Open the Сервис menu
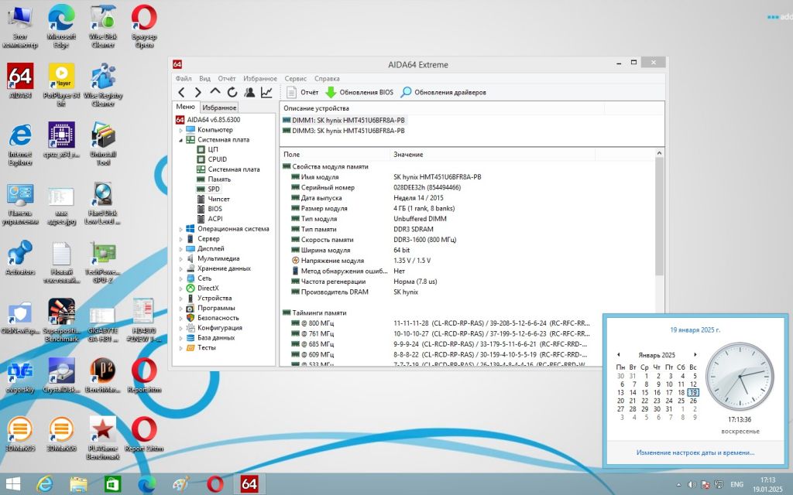 point(295,78)
